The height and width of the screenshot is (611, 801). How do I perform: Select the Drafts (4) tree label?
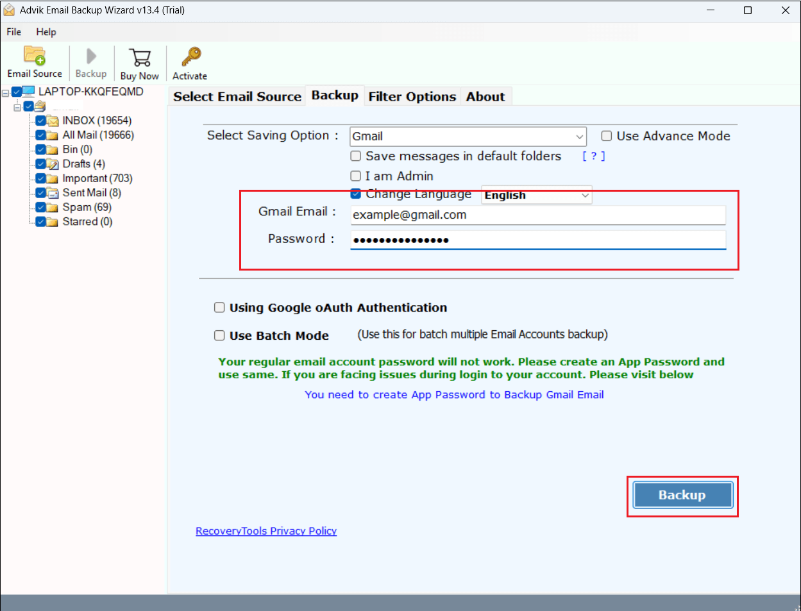click(84, 164)
